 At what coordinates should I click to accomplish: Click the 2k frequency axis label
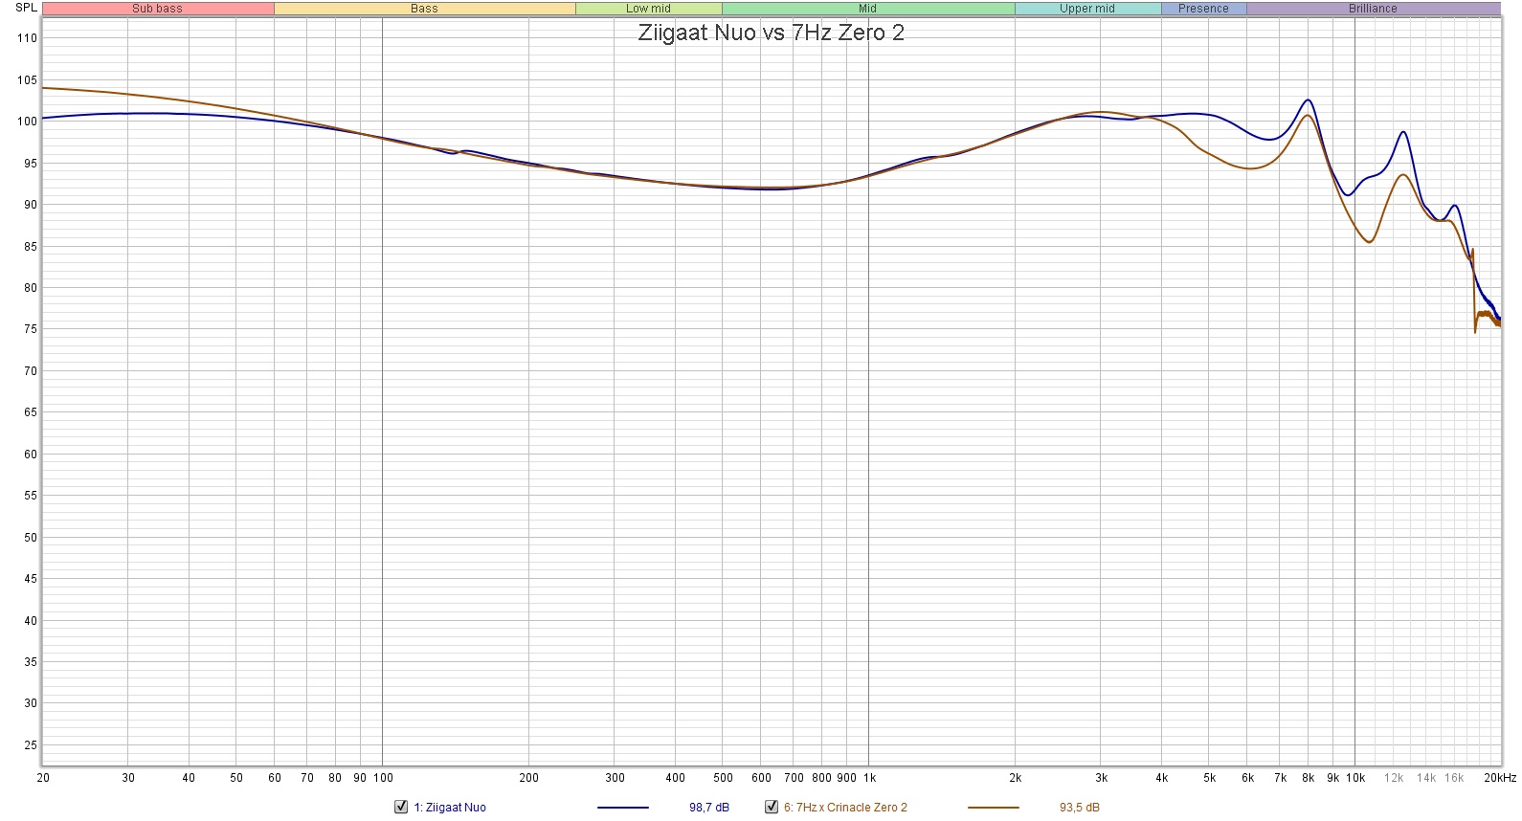1016,778
